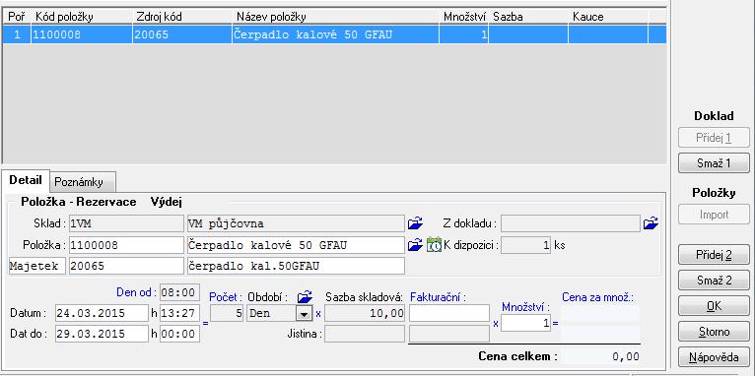Image resolution: width=755 pixels, height=376 pixels.
Task: Click the Majetek code field 20065
Action: (x=126, y=266)
